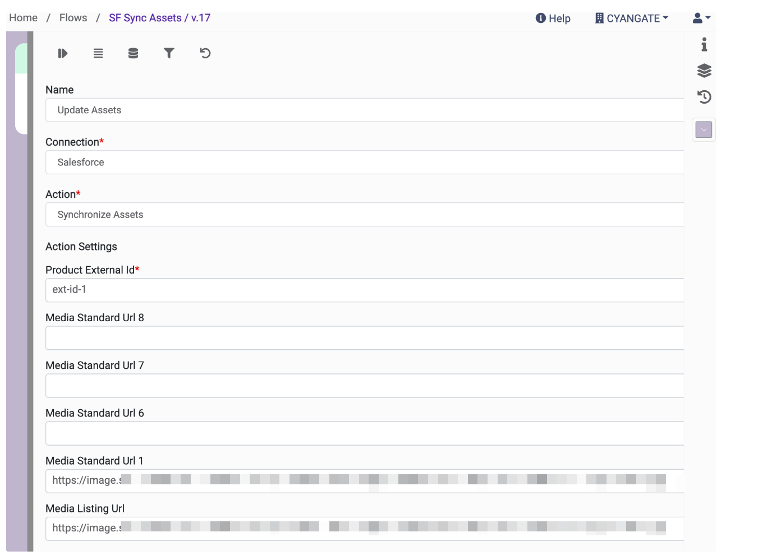Click the Help button
The image size is (758, 560).
[553, 18]
